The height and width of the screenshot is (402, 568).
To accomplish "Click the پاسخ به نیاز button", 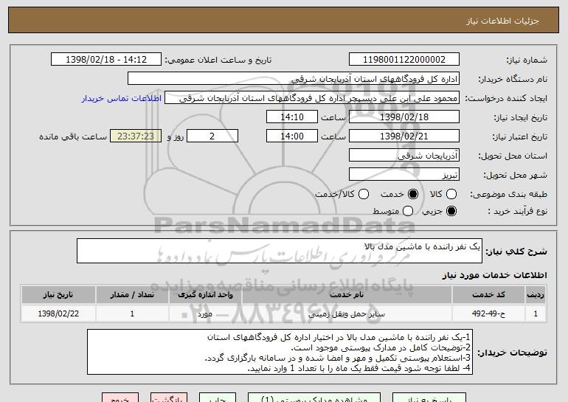I will tap(429, 398).
